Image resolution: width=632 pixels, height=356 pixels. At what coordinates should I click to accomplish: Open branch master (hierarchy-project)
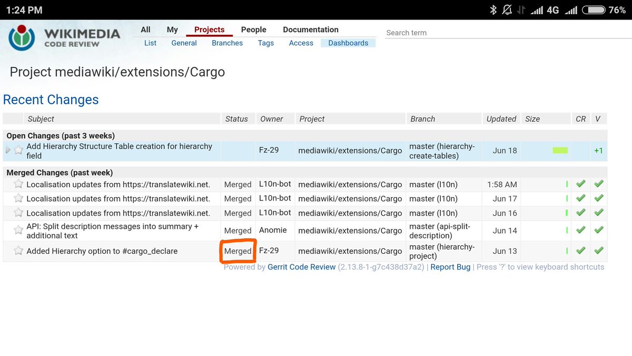(x=442, y=251)
